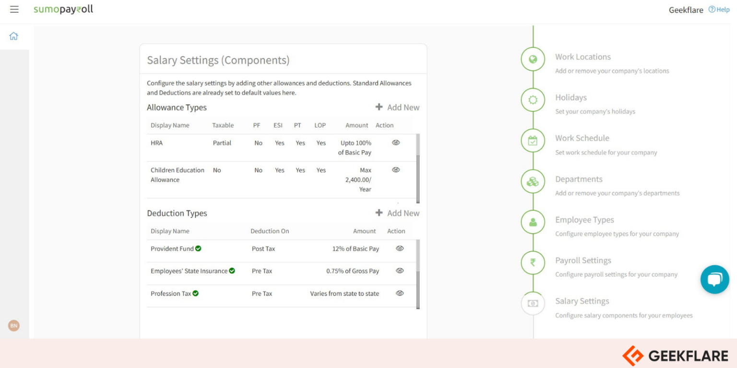Add New deduction type
The height and width of the screenshot is (368, 737).
pyautogui.click(x=397, y=213)
